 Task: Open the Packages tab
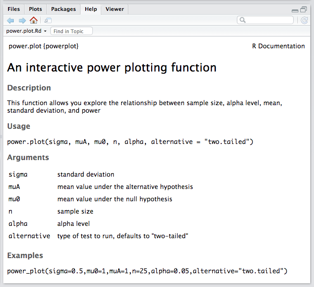coord(63,9)
